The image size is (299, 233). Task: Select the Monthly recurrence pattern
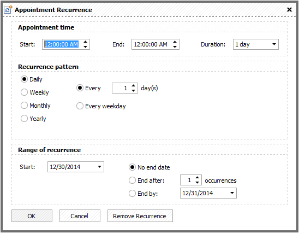coord(35,106)
